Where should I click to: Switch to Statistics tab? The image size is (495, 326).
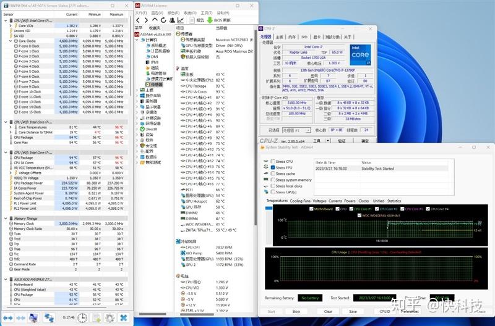pos(394,201)
